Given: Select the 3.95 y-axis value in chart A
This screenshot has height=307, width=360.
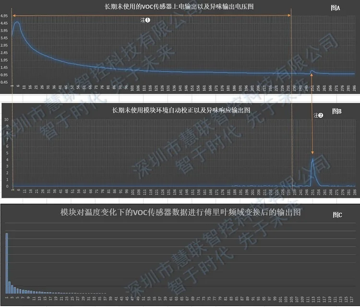Looking at the screenshot, I should (x=4, y=31).
